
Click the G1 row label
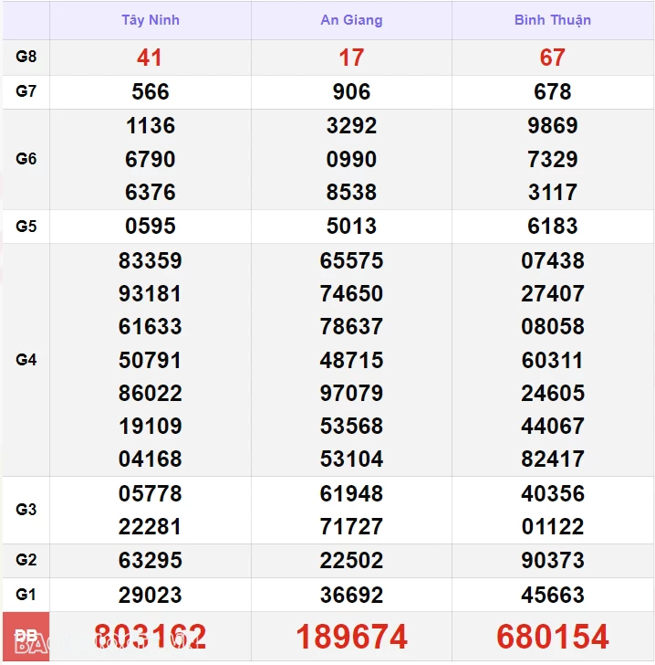[x=26, y=595]
